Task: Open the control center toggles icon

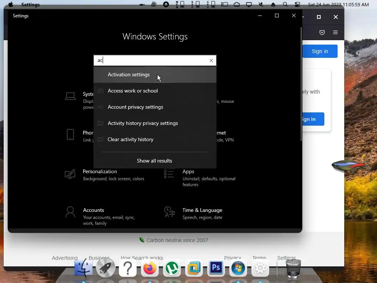Action: (x=297, y=4)
